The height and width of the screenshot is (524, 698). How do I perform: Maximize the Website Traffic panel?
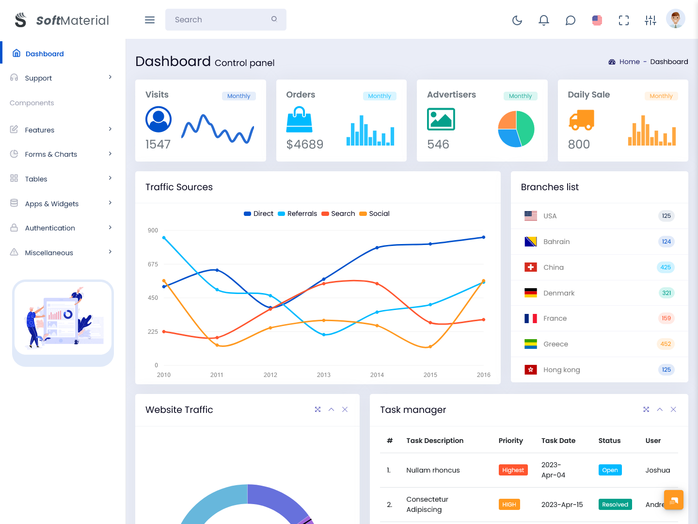[317, 409]
